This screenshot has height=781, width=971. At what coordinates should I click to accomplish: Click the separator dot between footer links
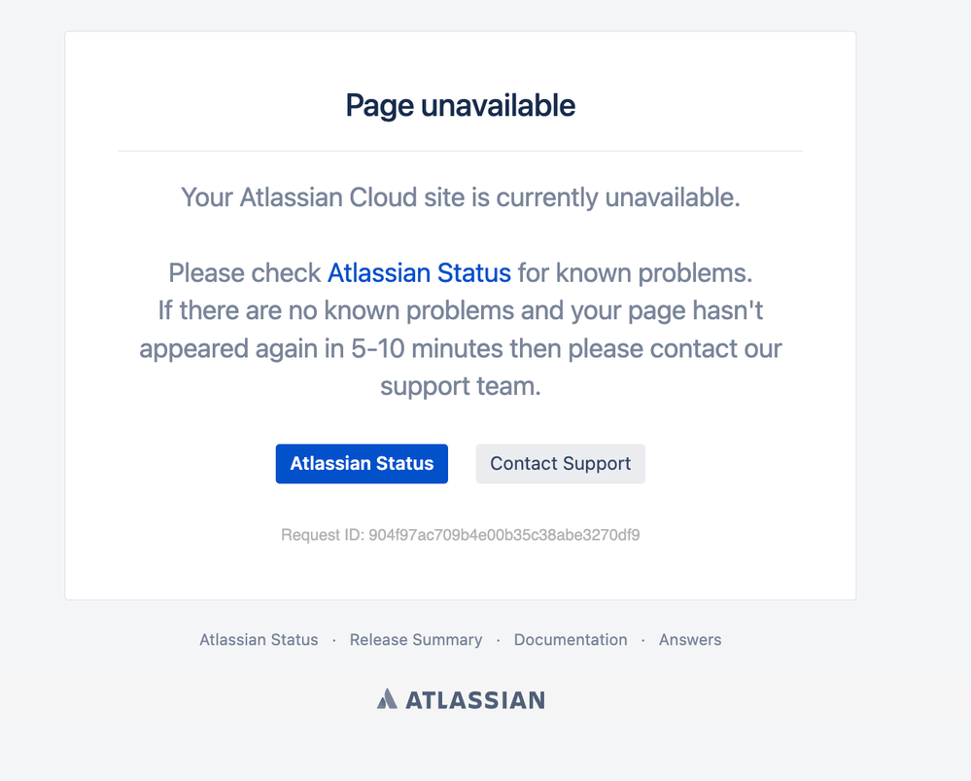point(333,639)
